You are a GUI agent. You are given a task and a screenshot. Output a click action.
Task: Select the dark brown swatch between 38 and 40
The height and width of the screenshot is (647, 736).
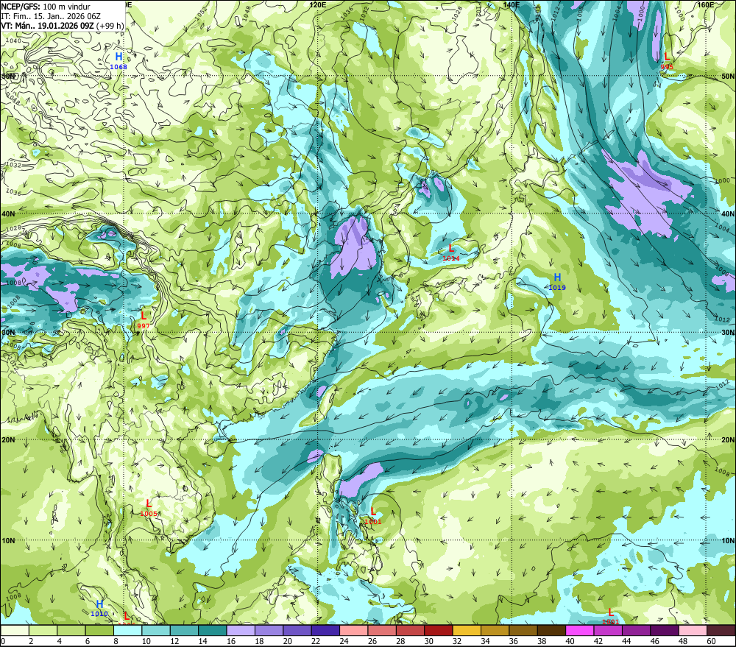[x=551, y=630]
